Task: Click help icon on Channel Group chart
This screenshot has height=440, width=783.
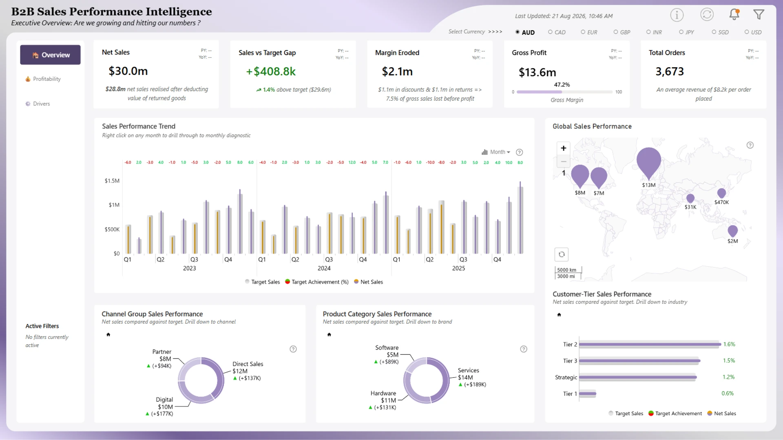Action: click(x=293, y=349)
